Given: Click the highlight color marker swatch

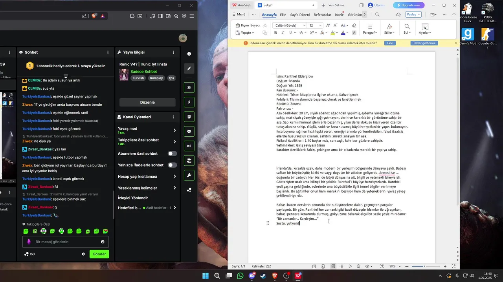Looking at the screenshot, I should pos(332,33).
